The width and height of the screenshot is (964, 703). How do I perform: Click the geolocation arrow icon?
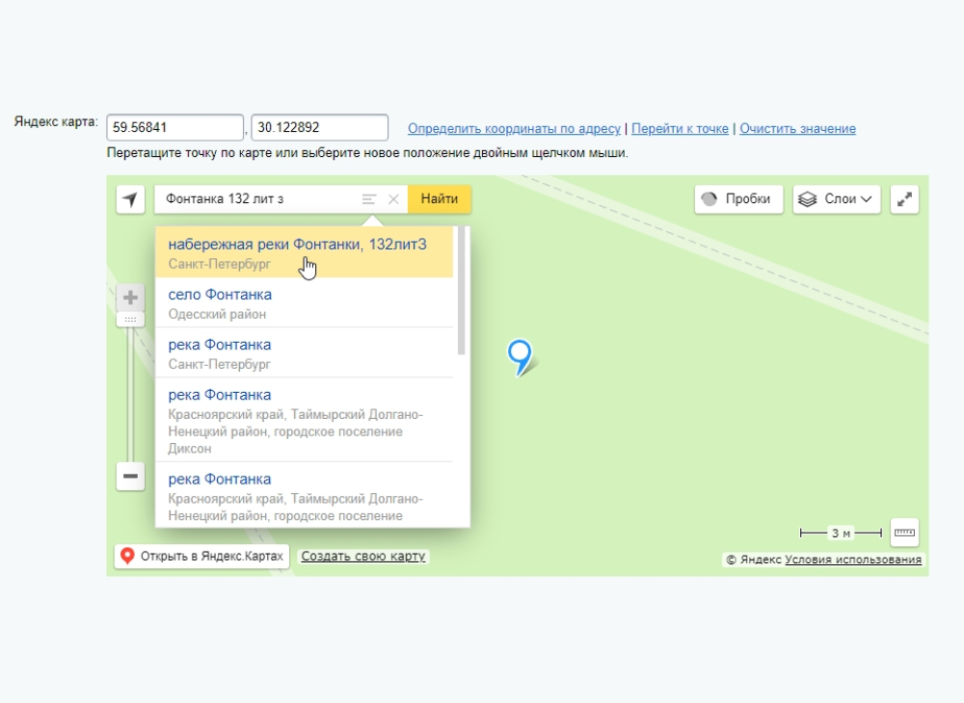point(130,199)
